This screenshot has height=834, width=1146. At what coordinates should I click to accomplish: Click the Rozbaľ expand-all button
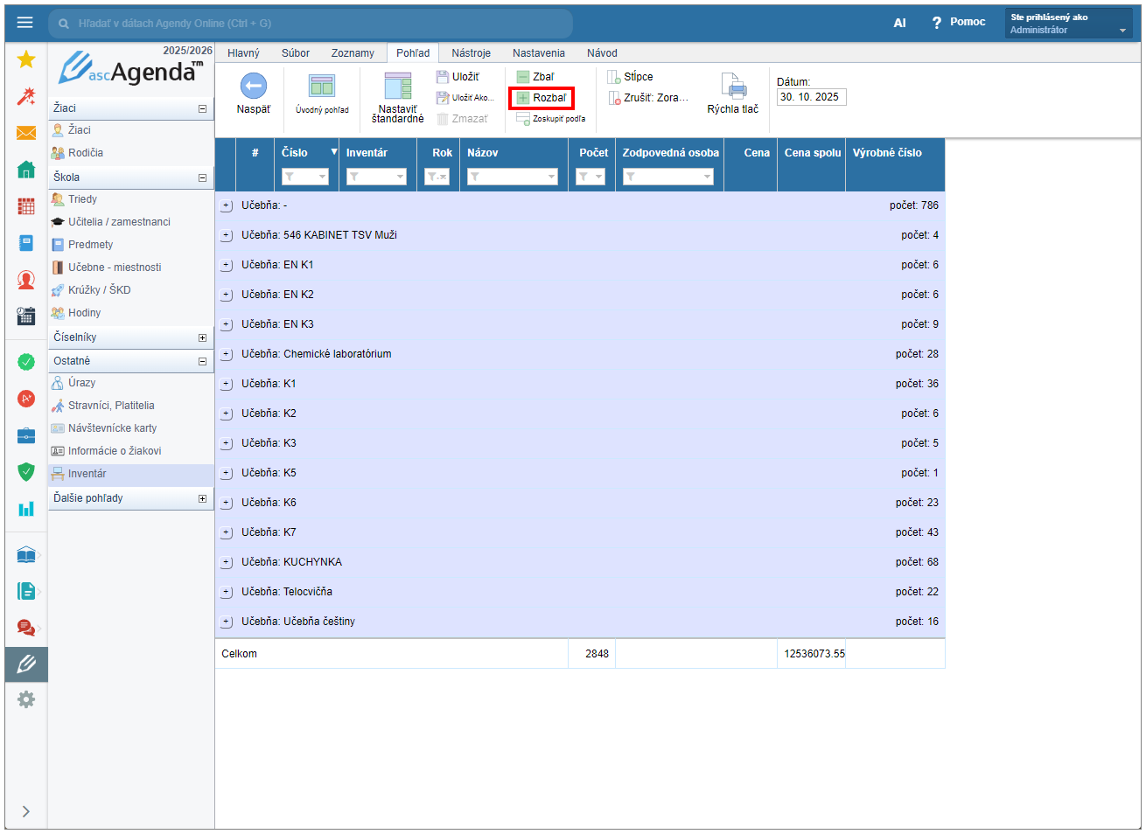coord(542,98)
